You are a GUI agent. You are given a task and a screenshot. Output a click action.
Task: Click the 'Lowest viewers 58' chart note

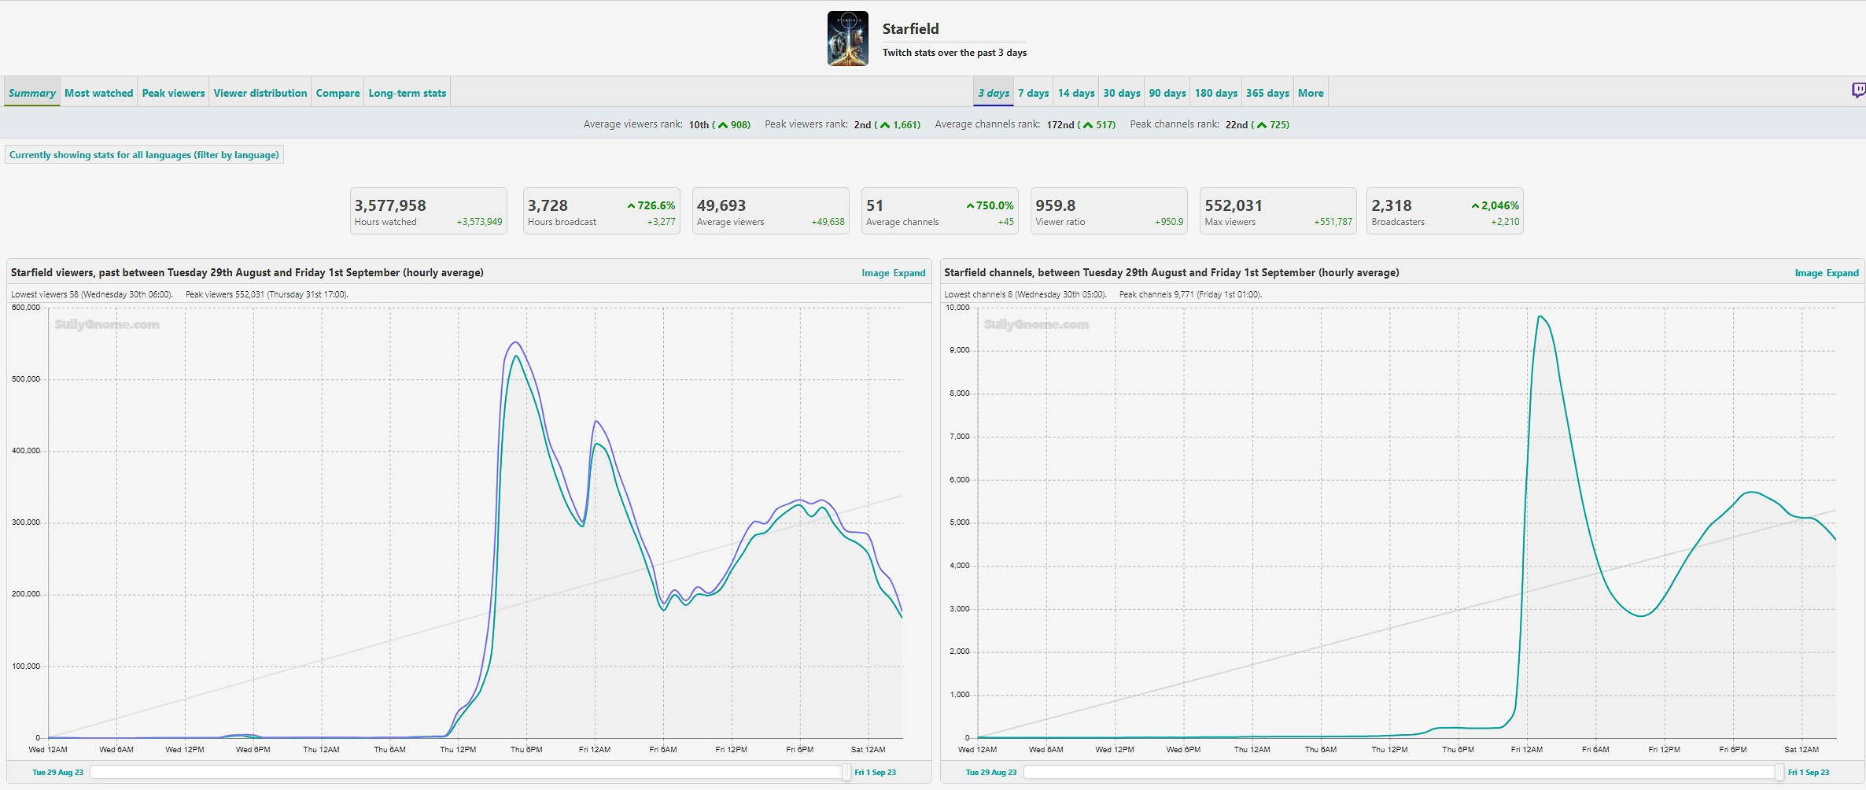91,294
